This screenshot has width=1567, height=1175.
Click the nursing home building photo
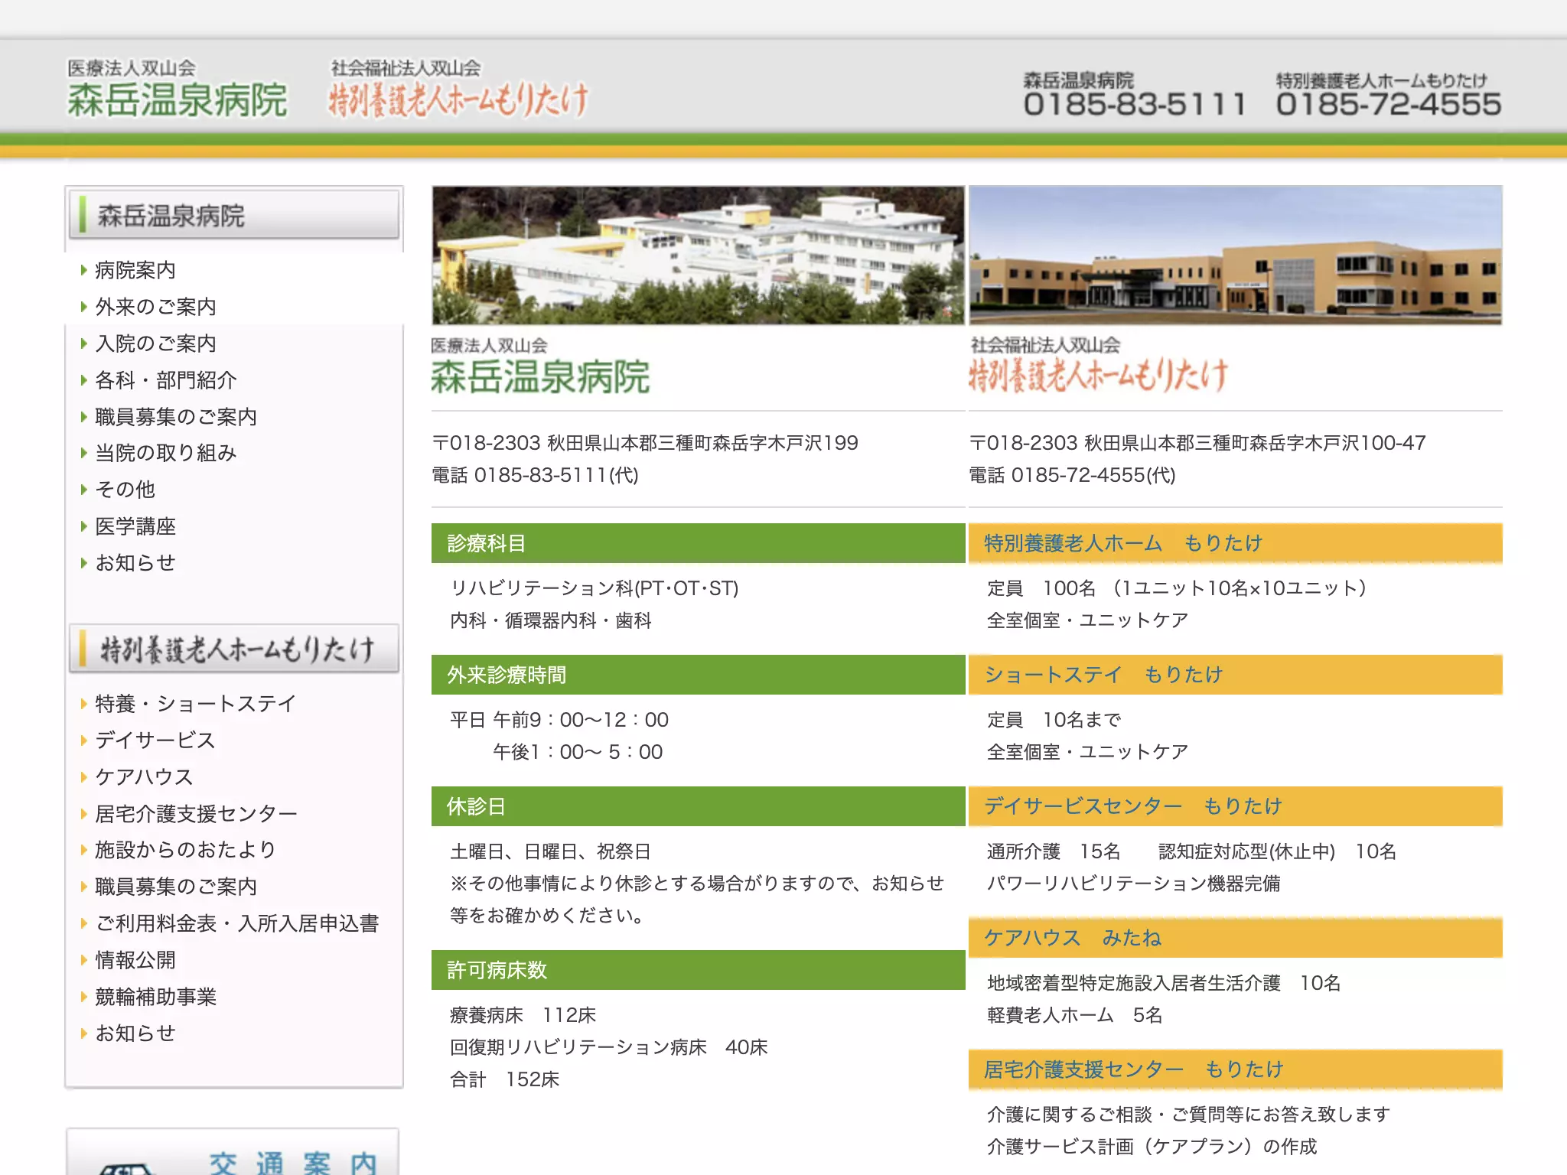(x=1236, y=256)
